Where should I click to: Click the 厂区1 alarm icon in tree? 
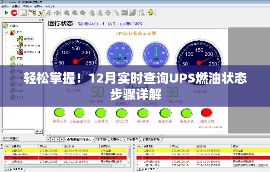13,32
